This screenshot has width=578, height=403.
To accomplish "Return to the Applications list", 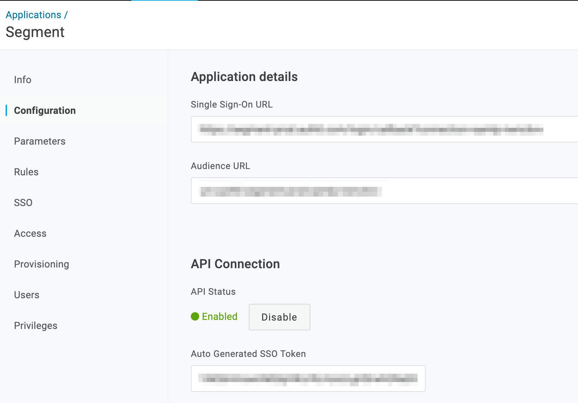I will pos(33,15).
